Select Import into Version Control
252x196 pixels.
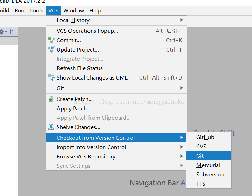[x=116, y=147]
